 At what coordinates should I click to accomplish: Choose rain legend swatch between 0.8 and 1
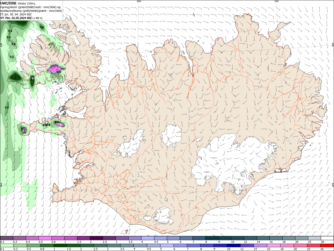click(47, 246)
